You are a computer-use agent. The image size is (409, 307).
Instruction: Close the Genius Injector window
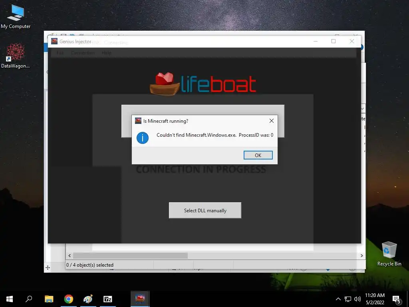click(351, 41)
